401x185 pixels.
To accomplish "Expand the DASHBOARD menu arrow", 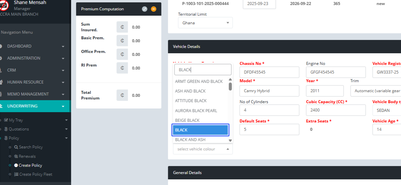I will (63, 46).
